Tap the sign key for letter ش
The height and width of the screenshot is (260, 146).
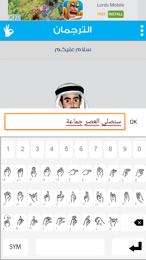coord(7,198)
